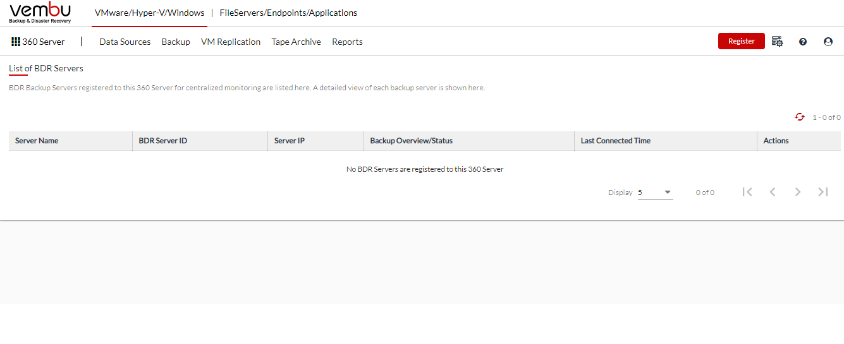Open the Reports menu
Screen dimensions: 844x344
[x=347, y=42]
